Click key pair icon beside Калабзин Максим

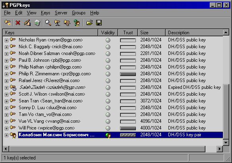(x=13, y=135)
